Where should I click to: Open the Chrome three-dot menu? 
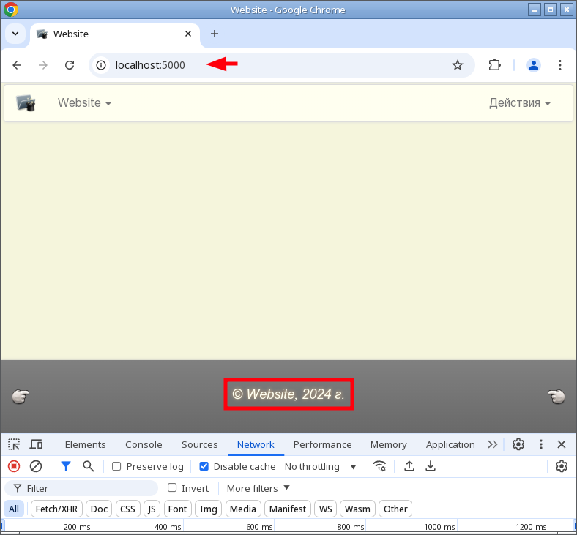(560, 65)
